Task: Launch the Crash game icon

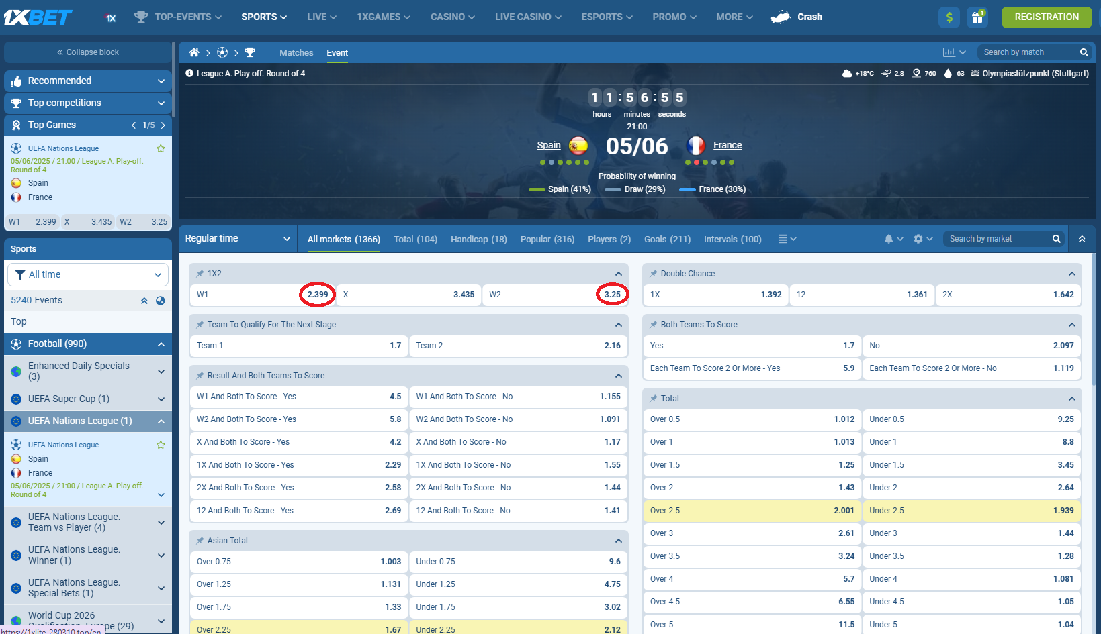Action: pyautogui.click(x=781, y=17)
